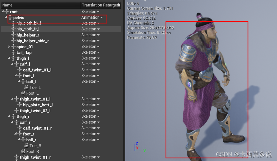This screenshot has width=277, height=161.
Task: Select the Toe_L socket label
Action: tap(35, 87)
